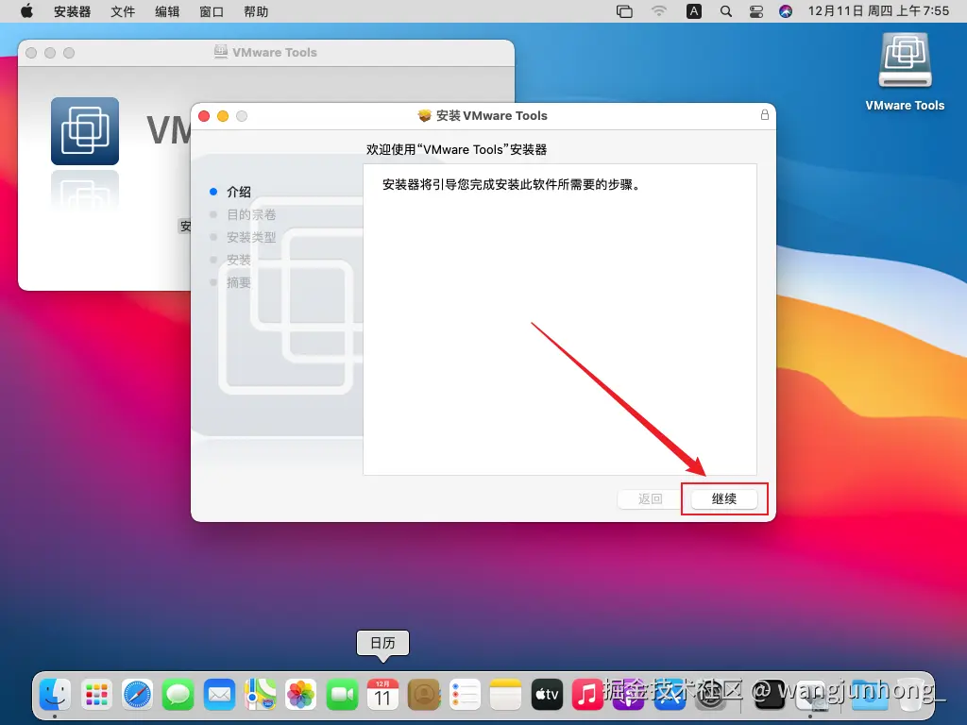Click the lock icon in the installer title bar
Screen dimensions: 967x725
pos(764,115)
